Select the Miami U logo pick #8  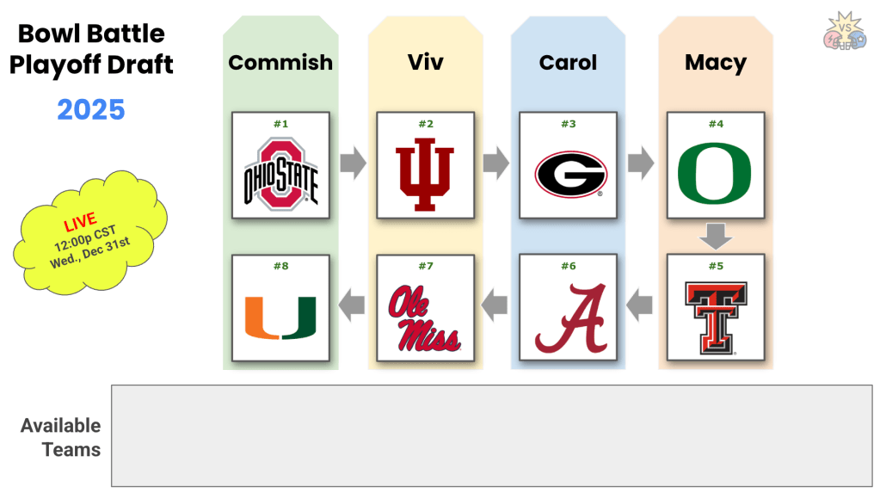pos(280,316)
